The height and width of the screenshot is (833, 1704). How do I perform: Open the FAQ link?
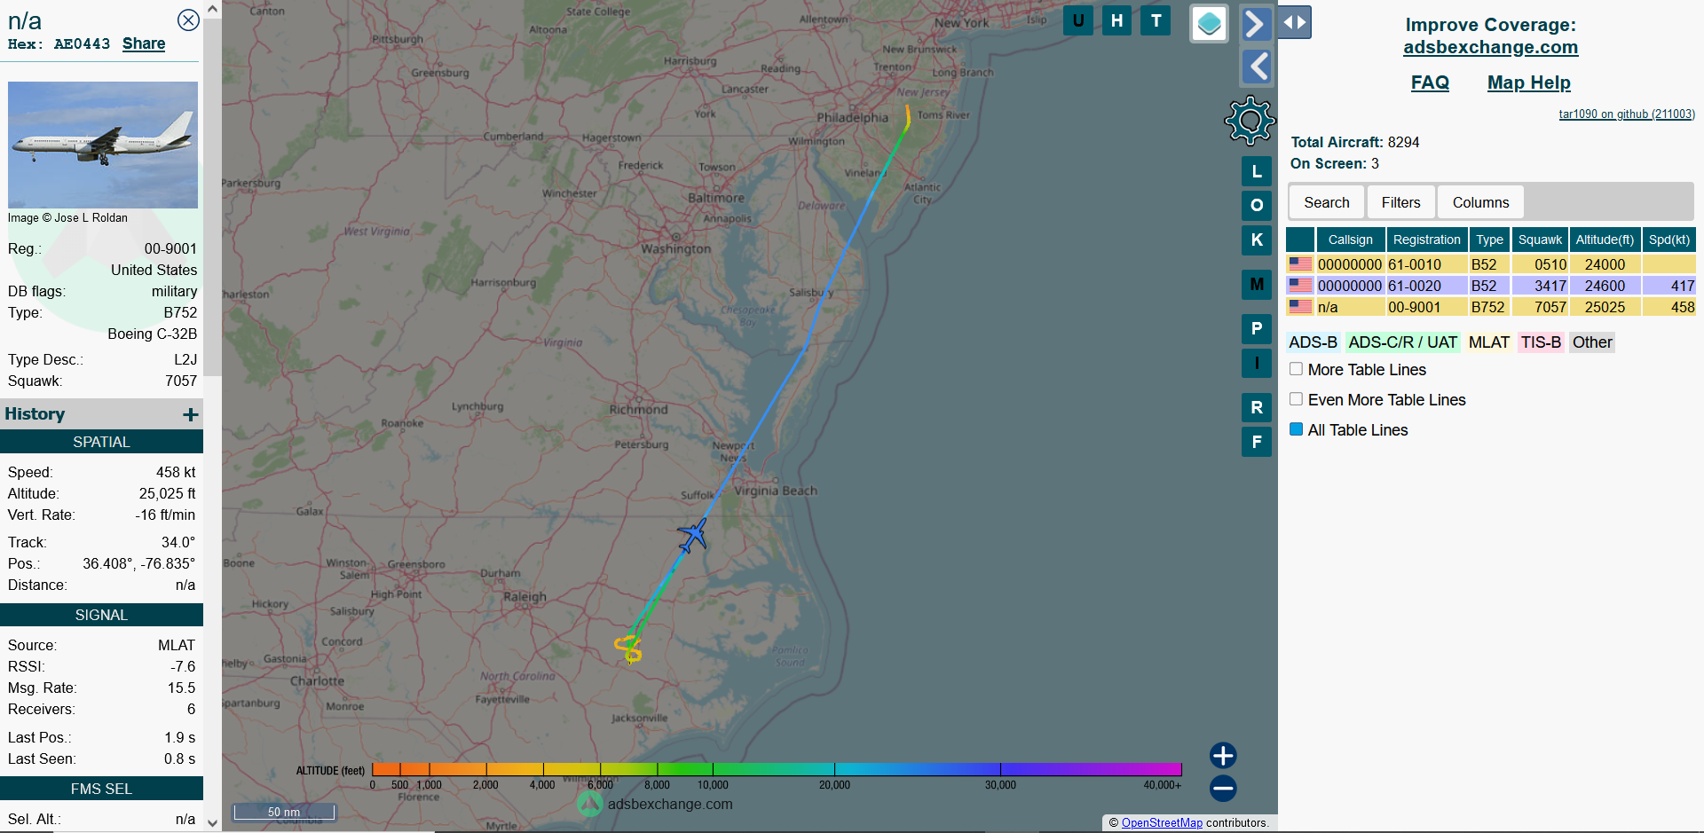[1430, 83]
